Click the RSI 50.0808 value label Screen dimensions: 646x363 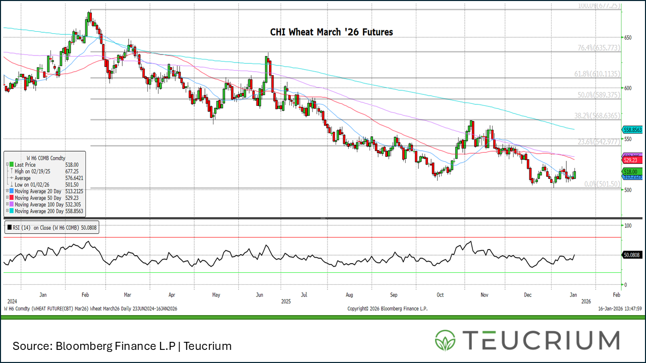click(x=632, y=256)
